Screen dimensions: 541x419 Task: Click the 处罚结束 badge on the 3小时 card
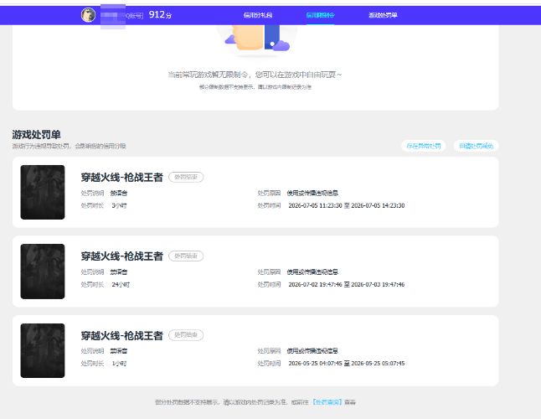[186, 177]
